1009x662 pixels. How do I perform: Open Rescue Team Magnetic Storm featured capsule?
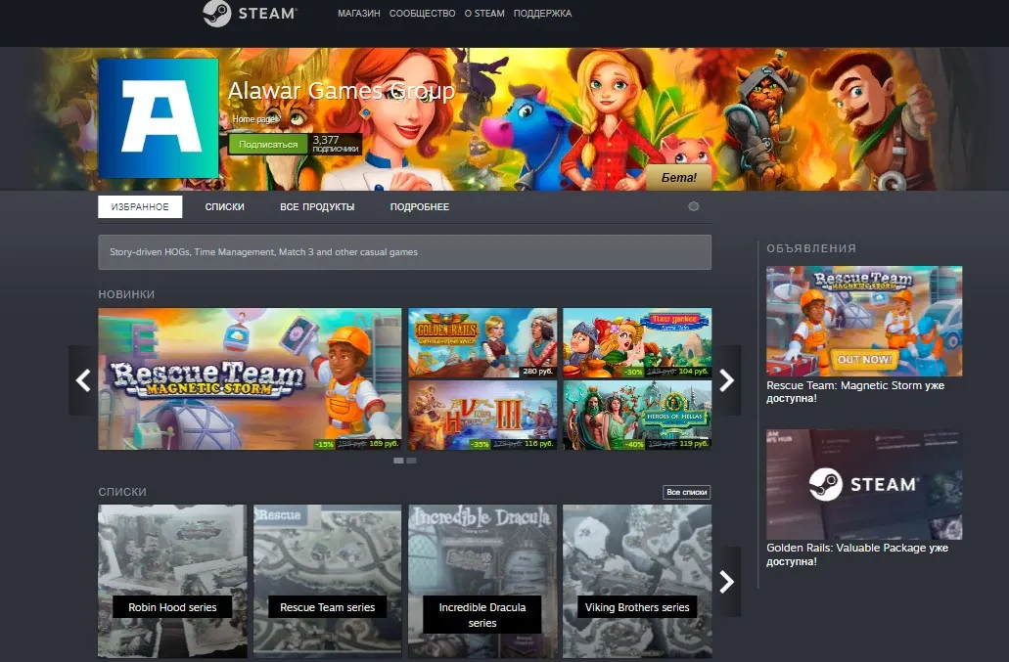[x=250, y=378]
